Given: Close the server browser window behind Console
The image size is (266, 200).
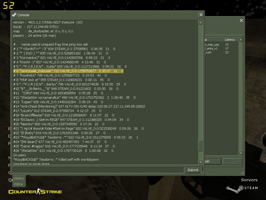Looking at the screenshot, I should (241, 20).
